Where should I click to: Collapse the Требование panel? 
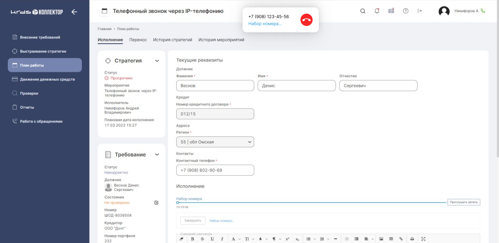pyautogui.click(x=157, y=155)
